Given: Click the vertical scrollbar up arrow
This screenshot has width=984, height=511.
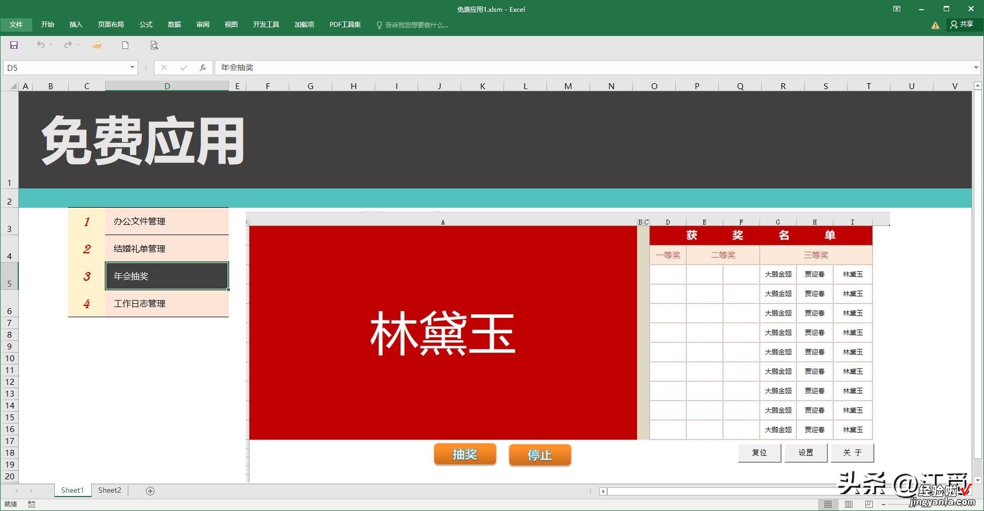Looking at the screenshot, I should (x=978, y=85).
